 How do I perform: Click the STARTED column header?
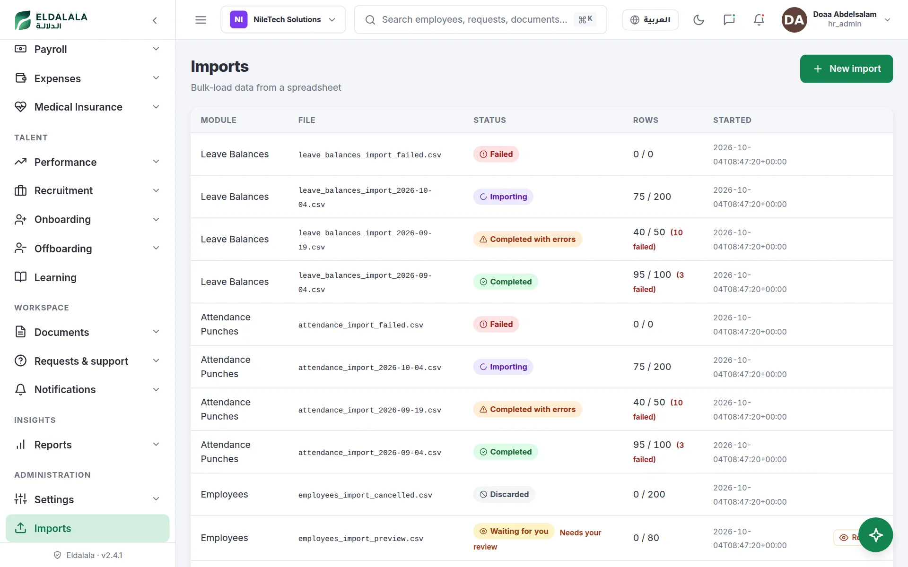[x=732, y=120]
